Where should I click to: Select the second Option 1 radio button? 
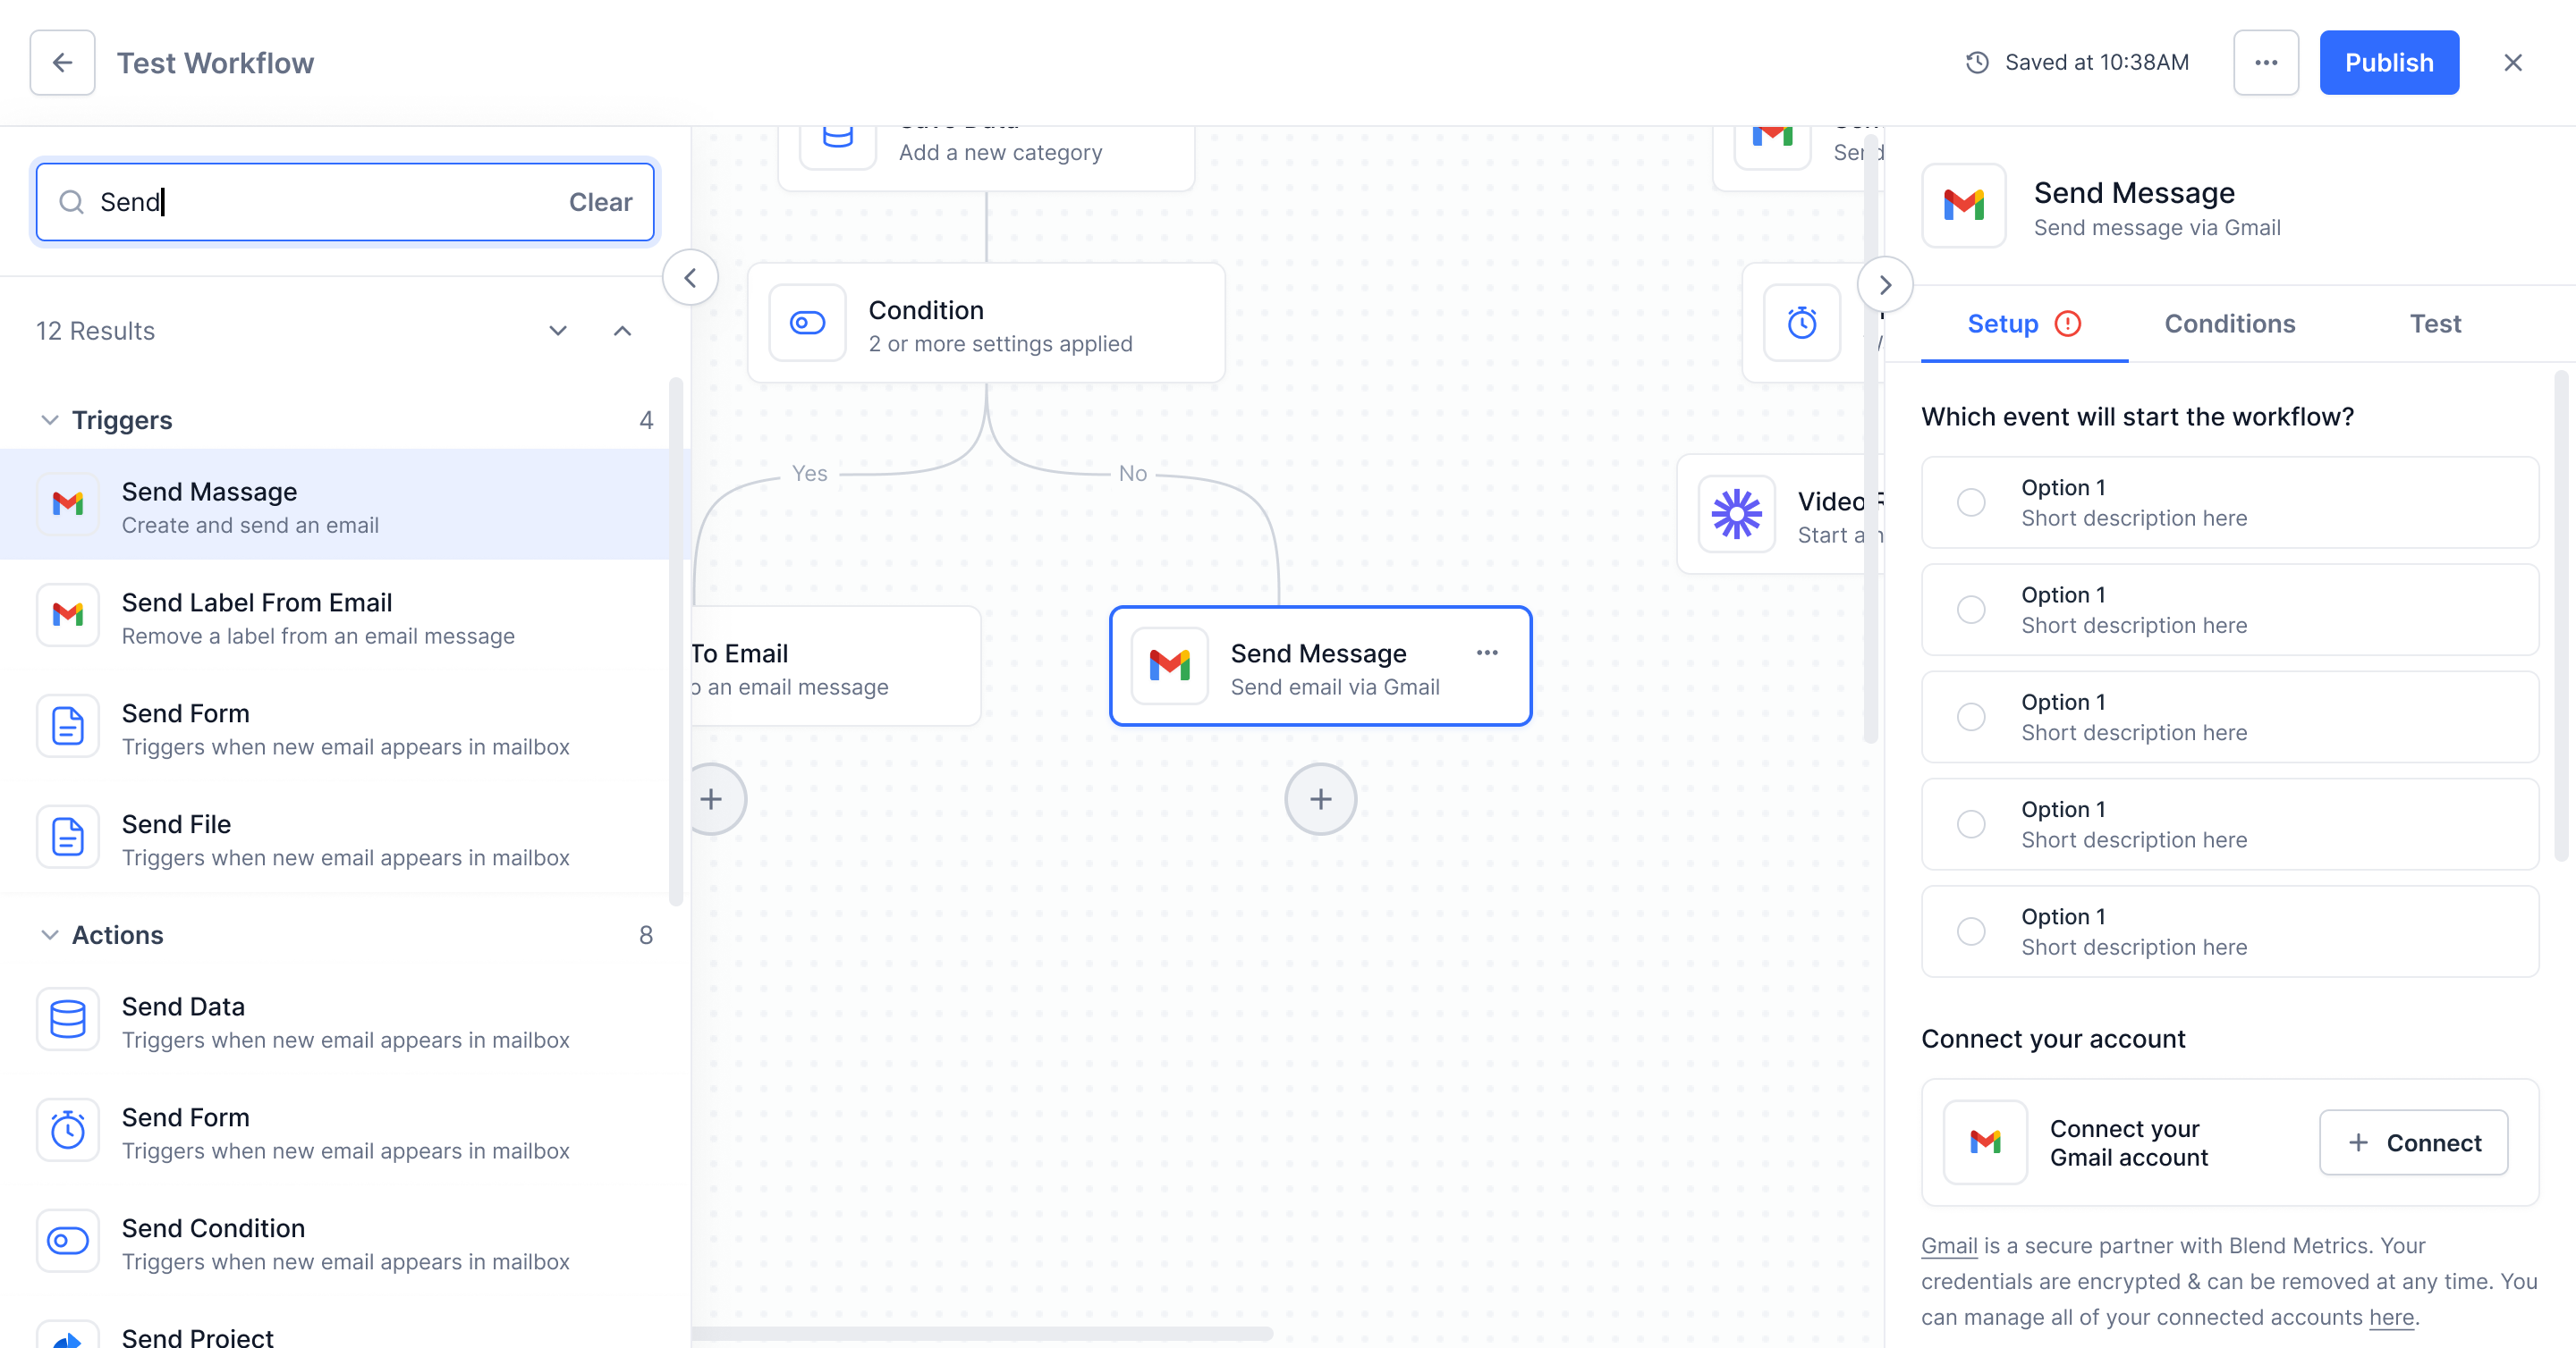[1971, 610]
